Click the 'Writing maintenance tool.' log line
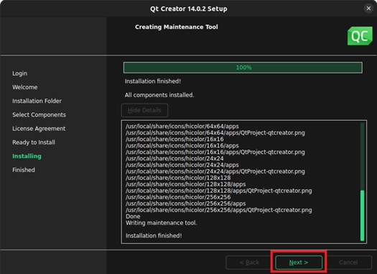The height and width of the screenshot is (274, 377). (x=162, y=223)
